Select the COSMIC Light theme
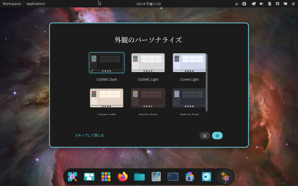 [148, 63]
